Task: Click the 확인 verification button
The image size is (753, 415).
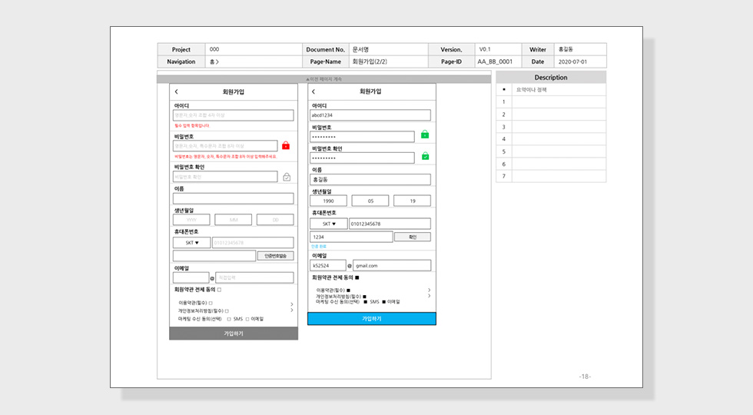Action: tap(413, 237)
